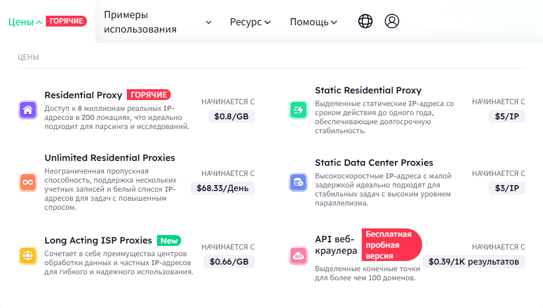Click the $5/IP price badge
Screen dimensions: 543x308
click(x=507, y=116)
